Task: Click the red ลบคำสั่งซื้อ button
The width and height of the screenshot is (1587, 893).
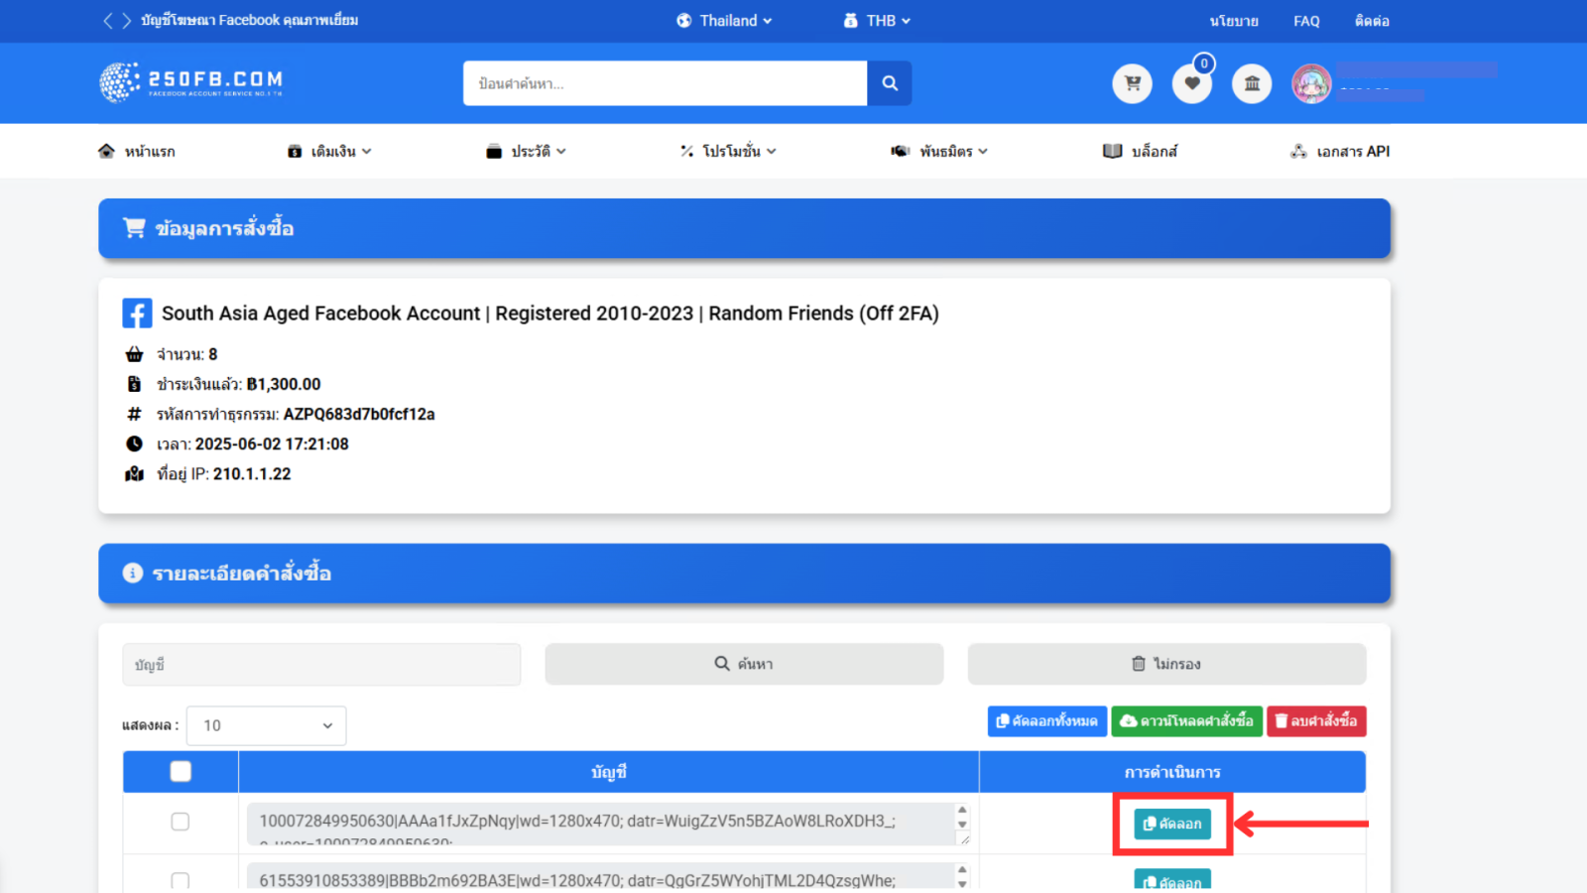Action: click(x=1316, y=721)
